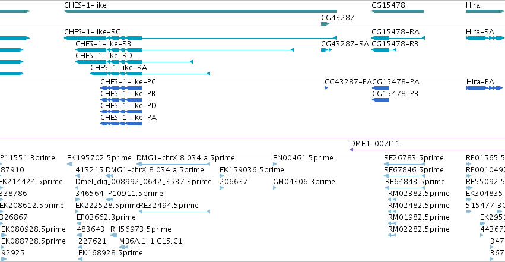Click the RE26783.5prime label
The width and height of the screenshot is (505, 262).
click(414, 158)
